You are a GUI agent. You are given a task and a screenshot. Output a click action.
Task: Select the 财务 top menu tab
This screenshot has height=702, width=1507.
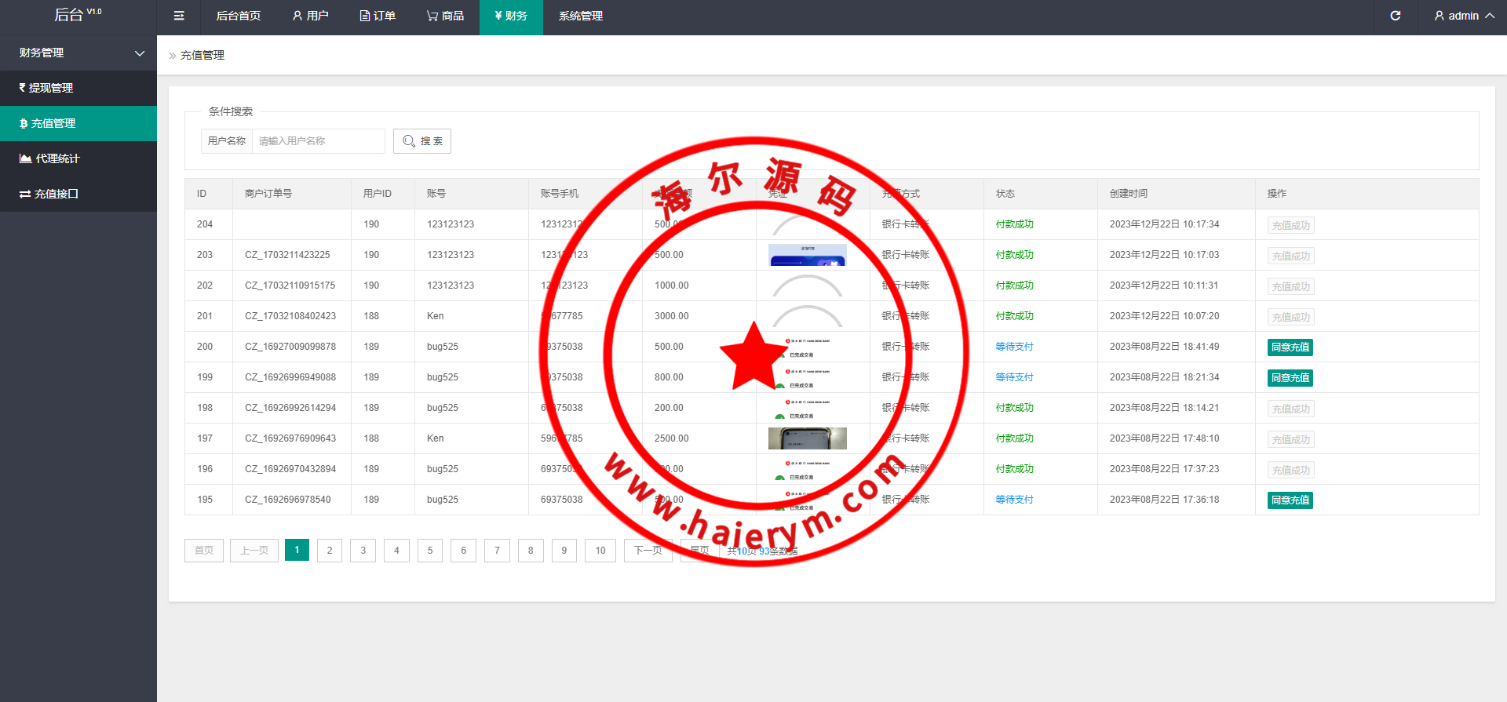point(511,16)
